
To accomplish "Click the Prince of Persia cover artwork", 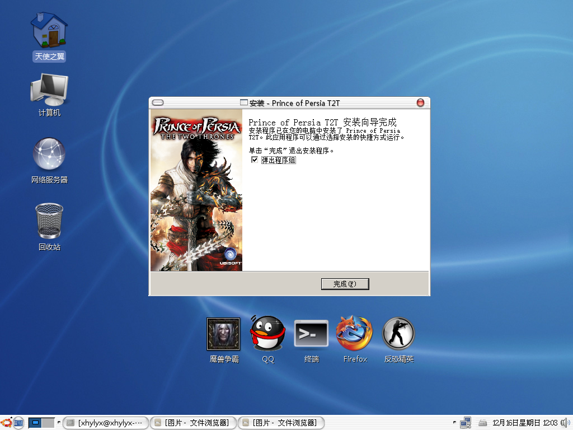I will [196, 190].
